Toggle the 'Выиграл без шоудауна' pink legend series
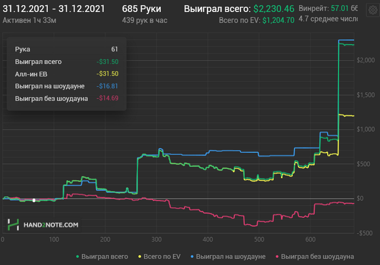This screenshot has height=265, width=380. coord(315,256)
